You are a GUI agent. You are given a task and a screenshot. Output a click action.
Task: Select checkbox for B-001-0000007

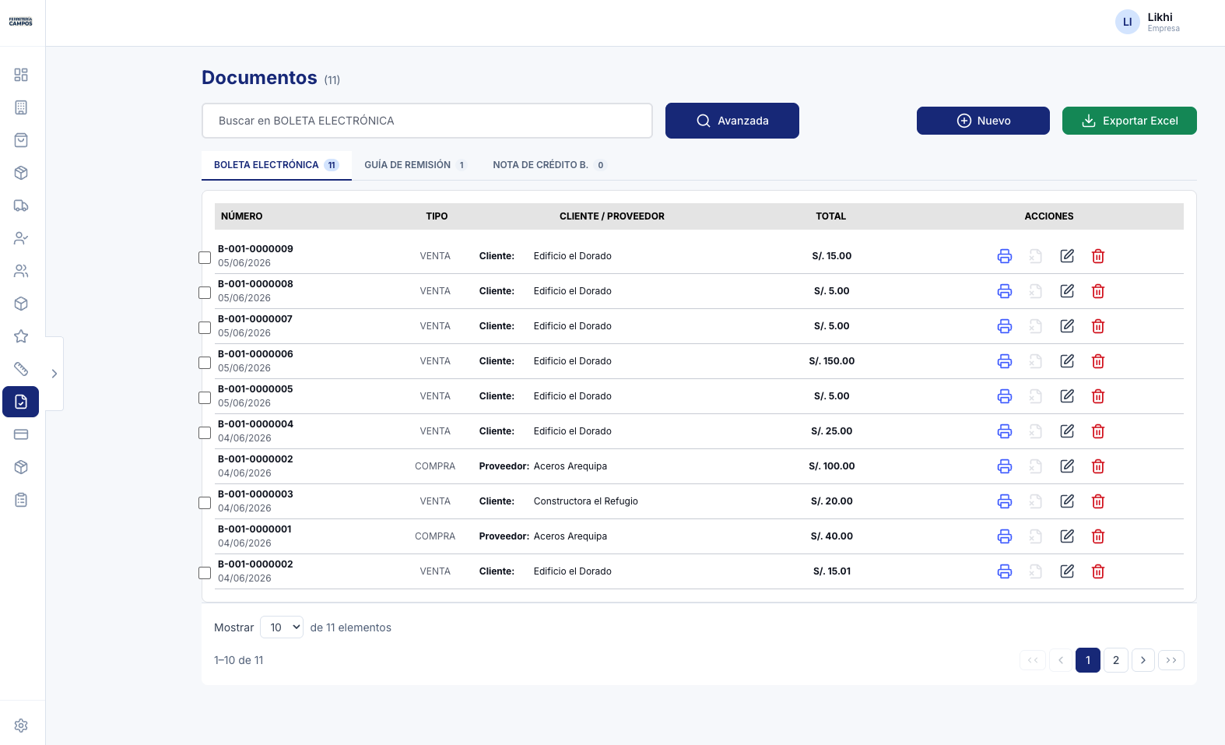(205, 328)
